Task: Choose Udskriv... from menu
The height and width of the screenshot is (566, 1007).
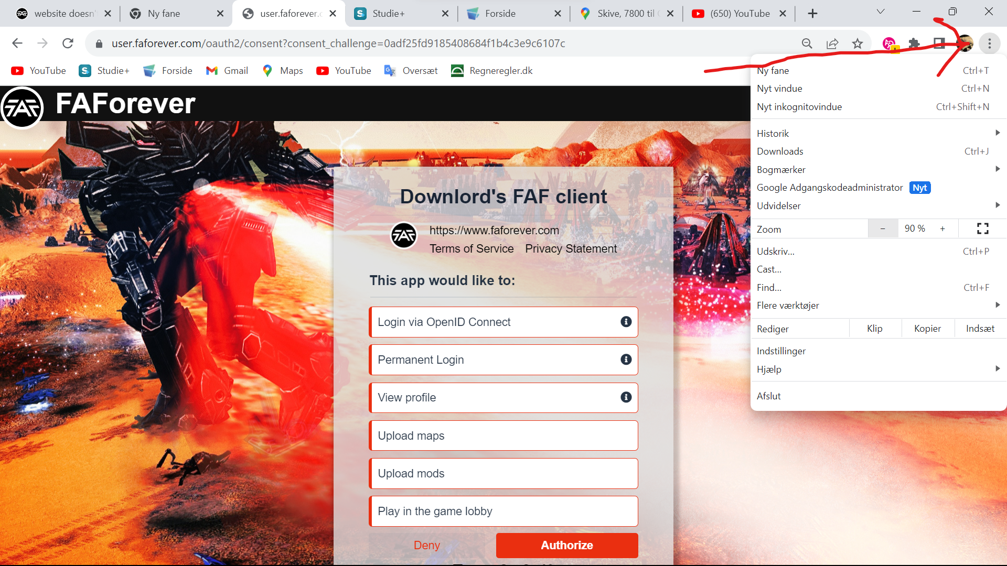Action: tap(877, 252)
